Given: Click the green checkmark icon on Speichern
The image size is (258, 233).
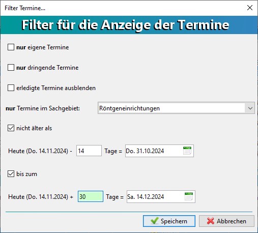Looking at the screenshot, I should click(155, 221).
